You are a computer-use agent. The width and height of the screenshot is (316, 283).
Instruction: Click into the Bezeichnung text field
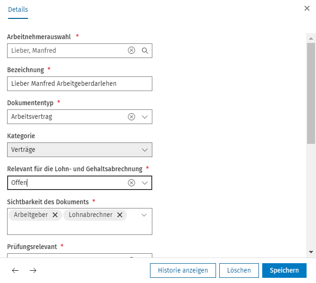pyautogui.click(x=80, y=83)
